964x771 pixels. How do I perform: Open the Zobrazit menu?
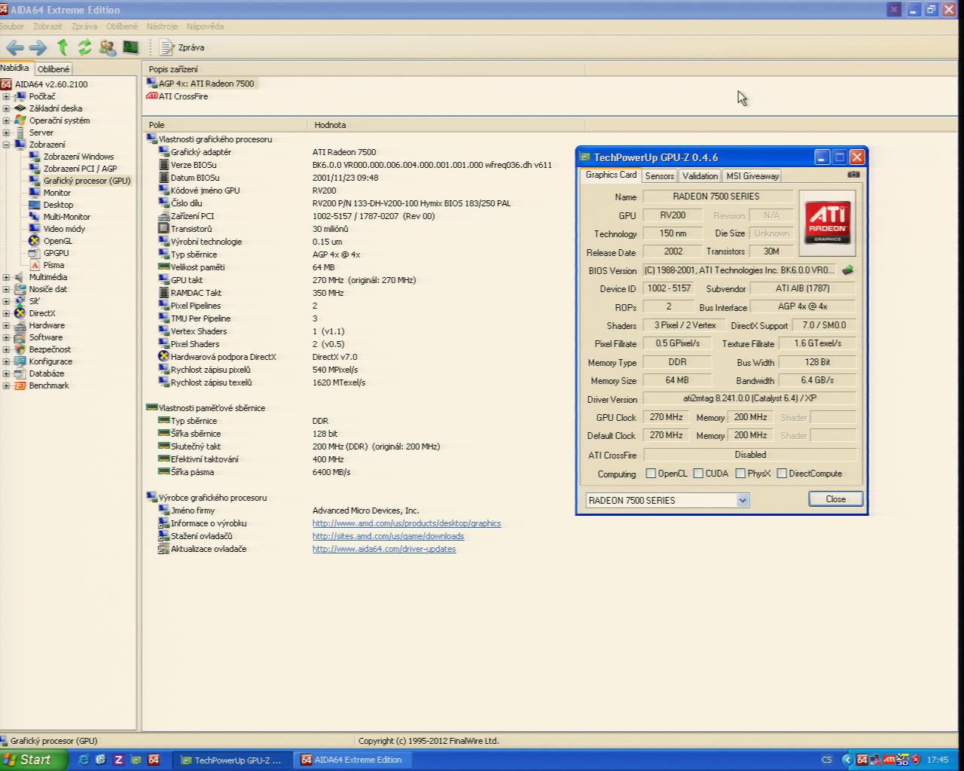tap(47, 26)
